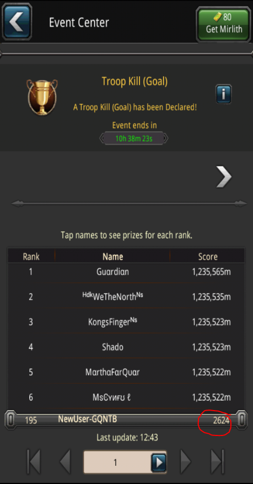
Task: Click the Score column header
Action: 208,257
